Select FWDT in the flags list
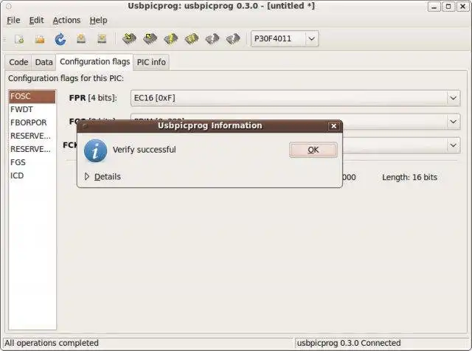 click(x=32, y=109)
